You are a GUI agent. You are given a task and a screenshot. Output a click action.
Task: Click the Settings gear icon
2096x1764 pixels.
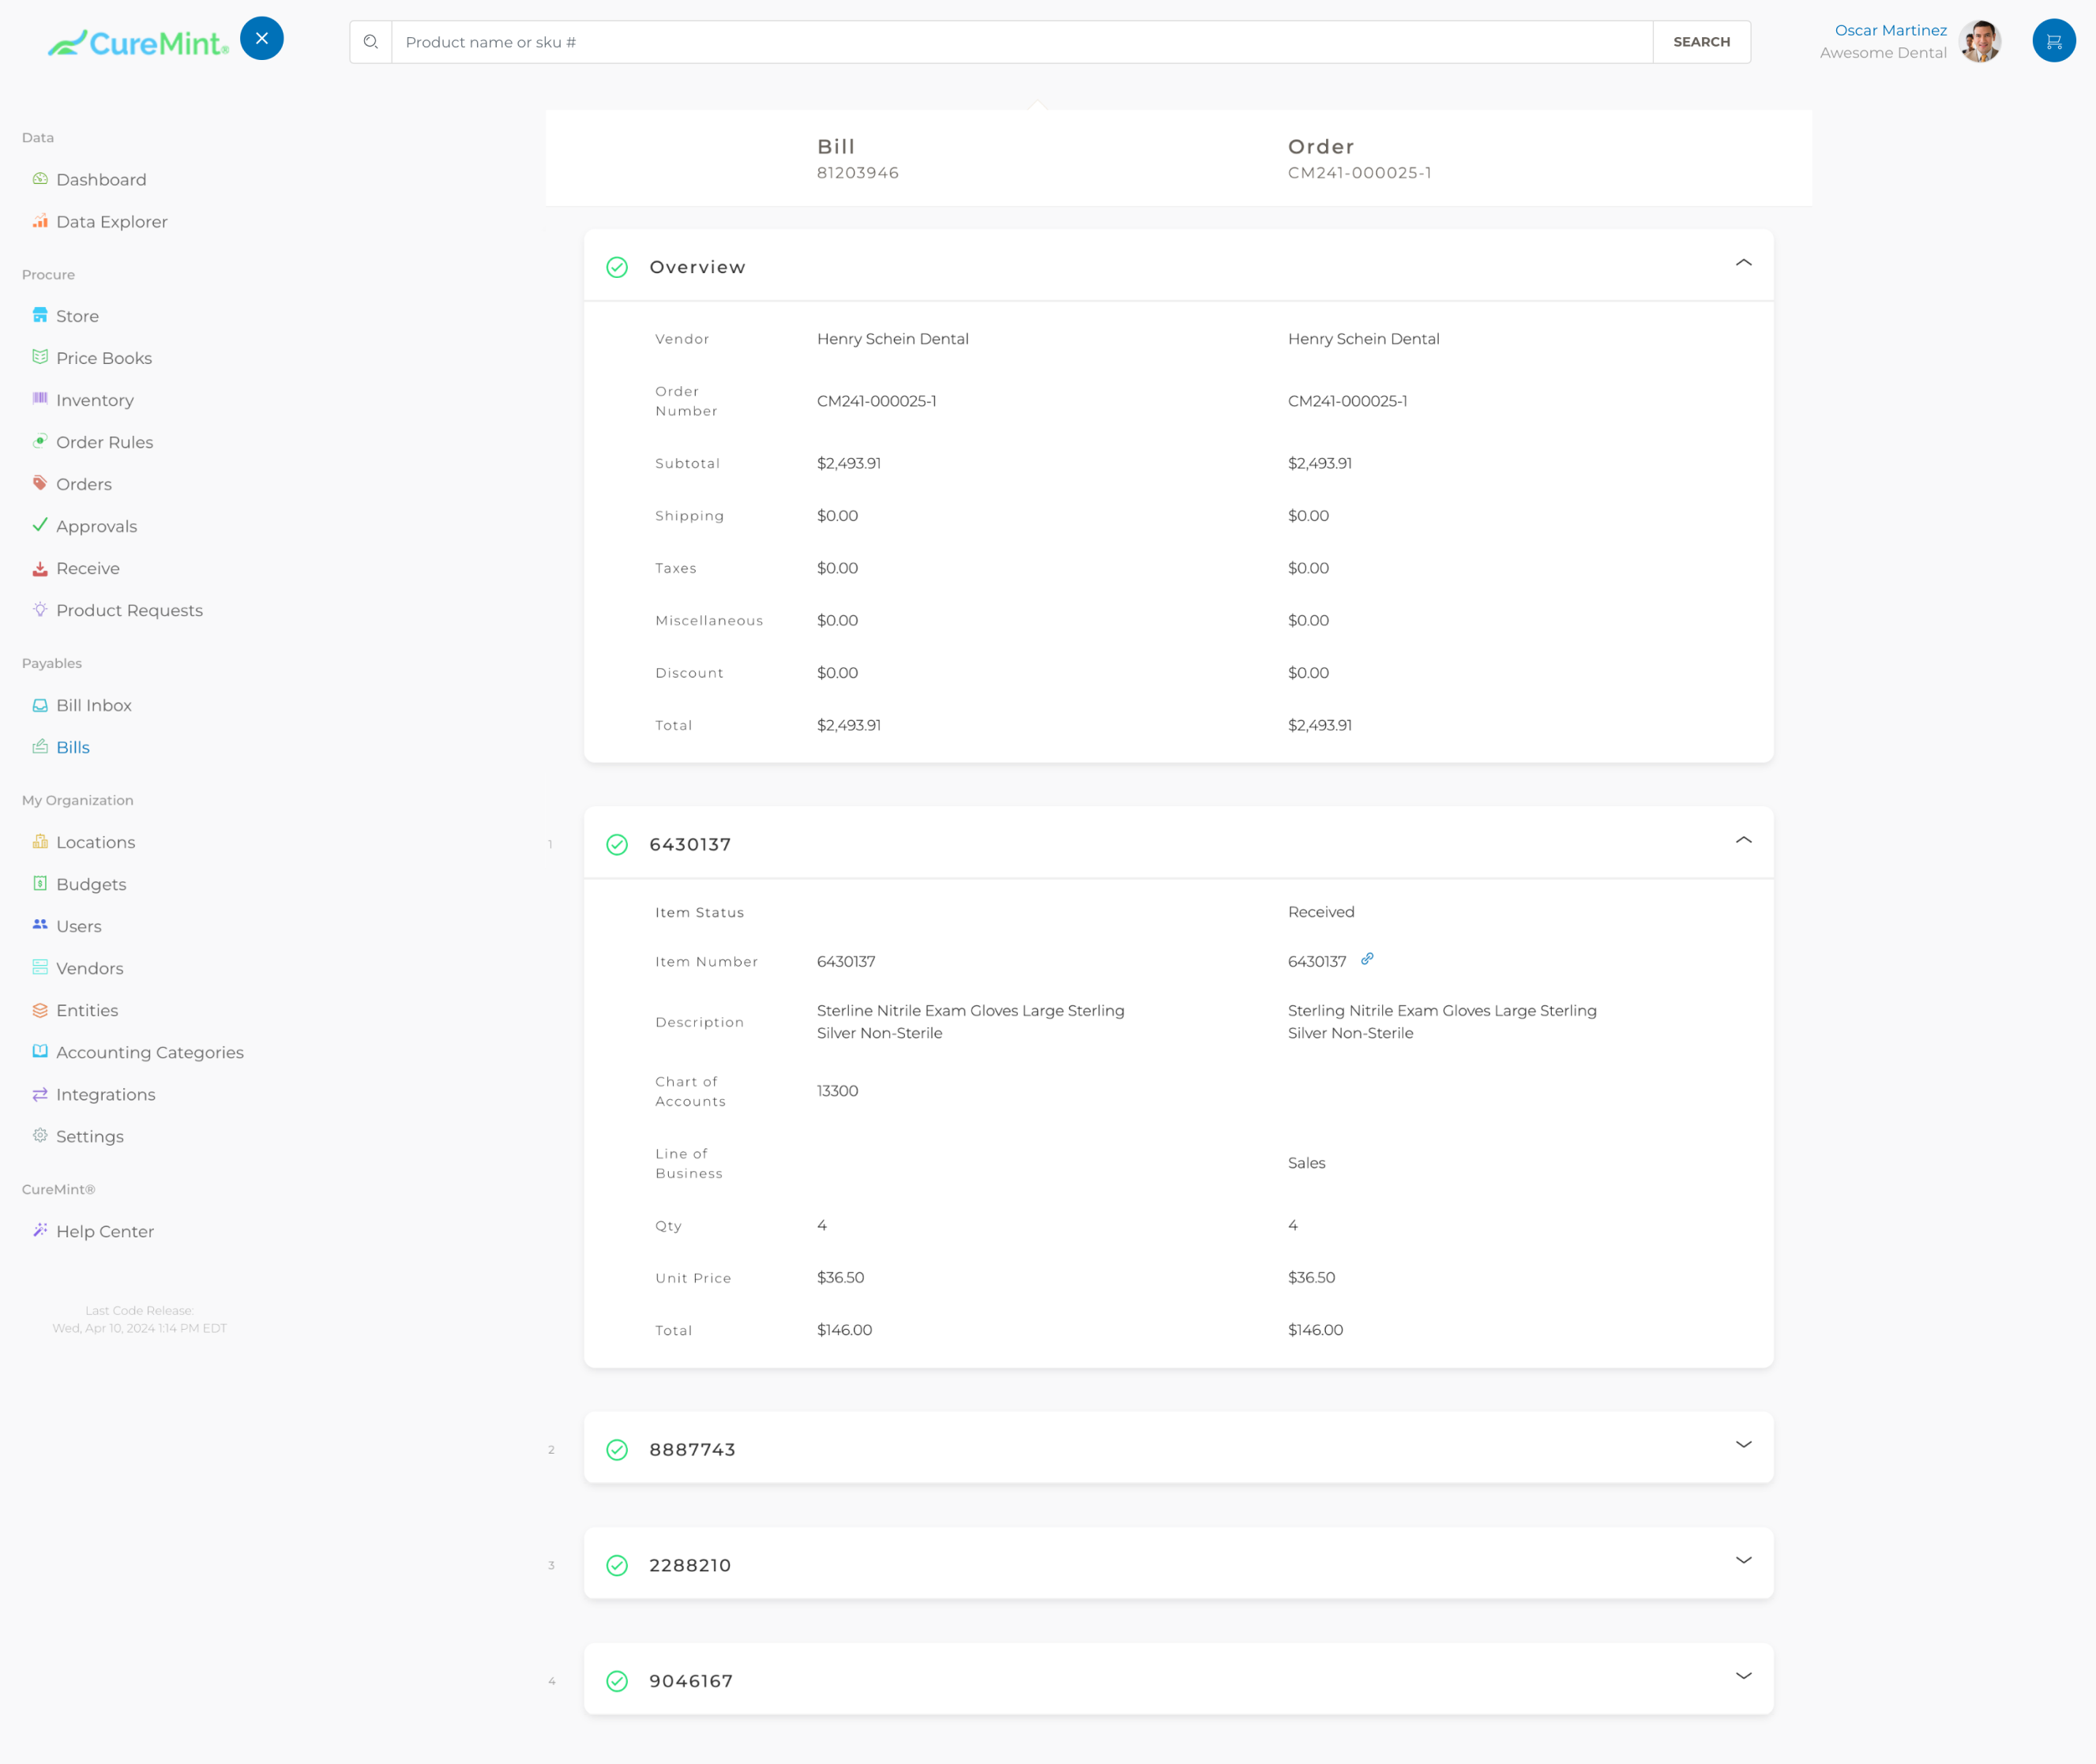click(40, 1136)
